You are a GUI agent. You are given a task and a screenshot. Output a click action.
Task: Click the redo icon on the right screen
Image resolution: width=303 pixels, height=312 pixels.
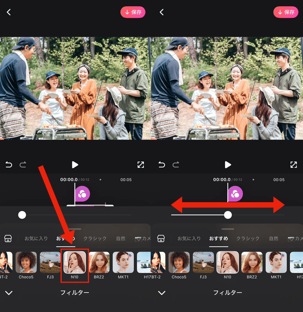pyautogui.click(x=176, y=165)
